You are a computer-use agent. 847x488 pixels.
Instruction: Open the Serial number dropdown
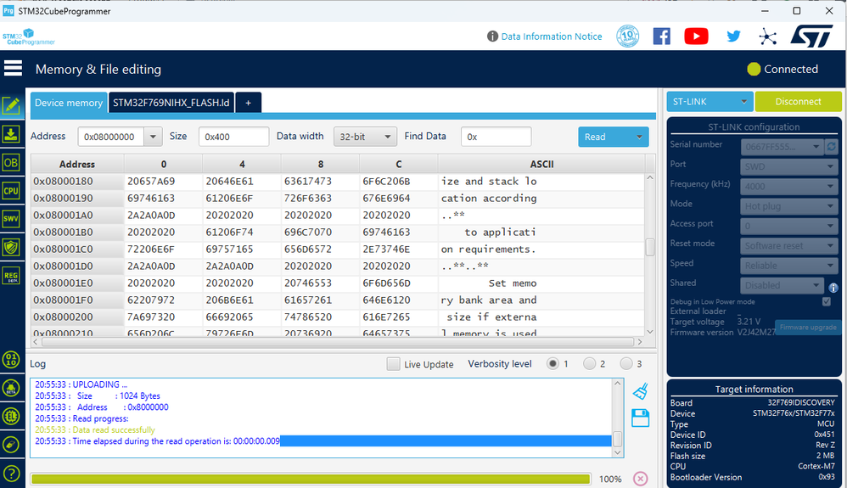782,147
